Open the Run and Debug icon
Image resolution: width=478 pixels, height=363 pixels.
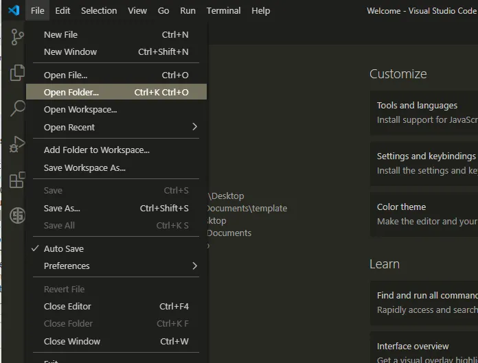[17, 144]
